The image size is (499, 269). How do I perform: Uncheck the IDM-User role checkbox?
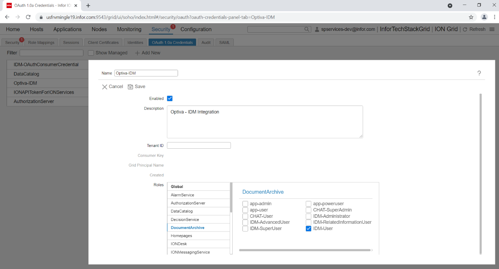[308, 228]
